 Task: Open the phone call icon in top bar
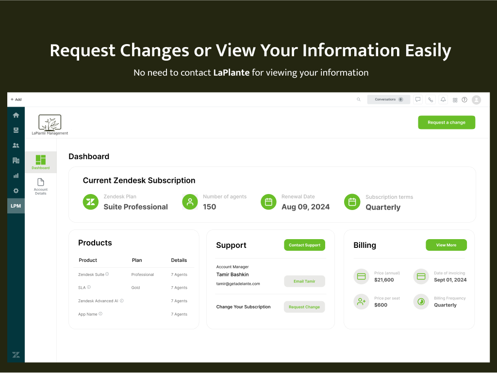431,99
